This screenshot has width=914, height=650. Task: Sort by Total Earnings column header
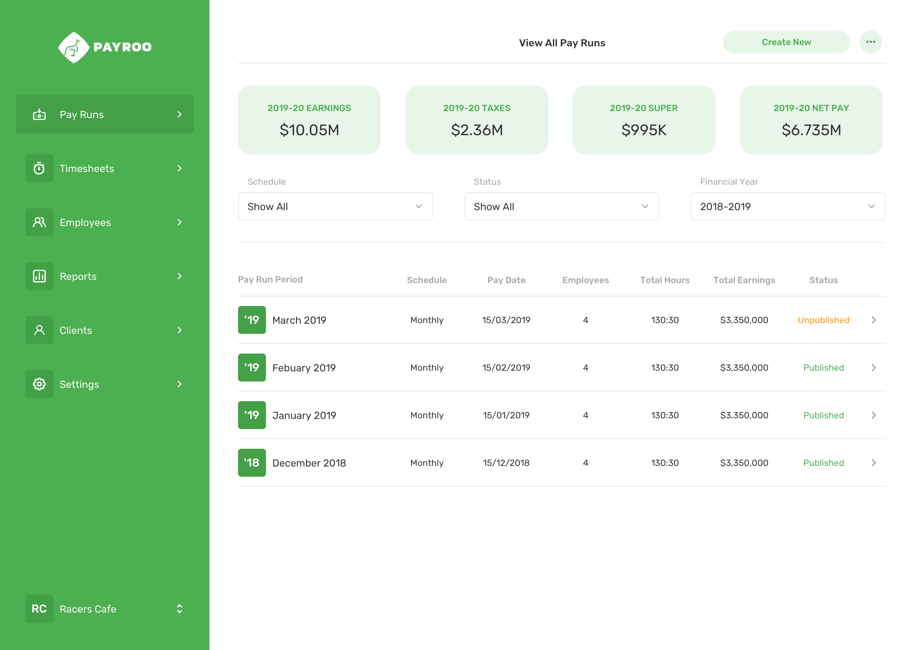pyautogui.click(x=744, y=280)
